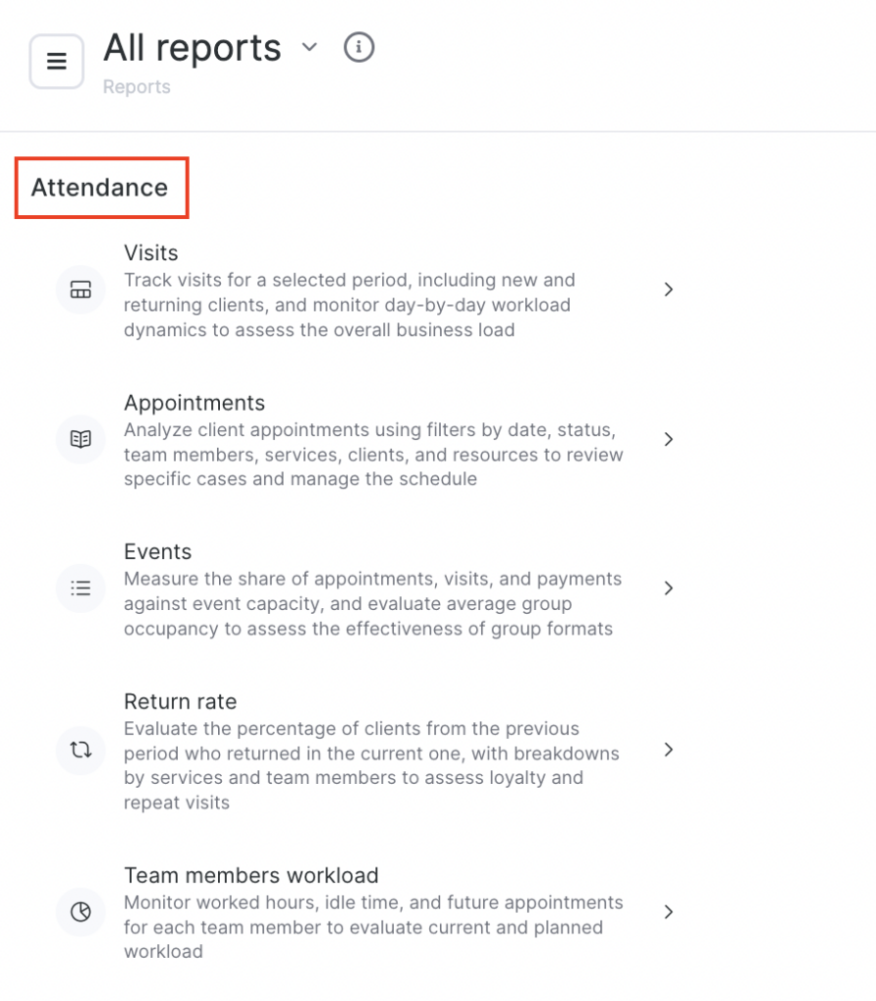Screen dimensions: 876x1001
Task: Select the Visits report title
Action: click(x=151, y=253)
